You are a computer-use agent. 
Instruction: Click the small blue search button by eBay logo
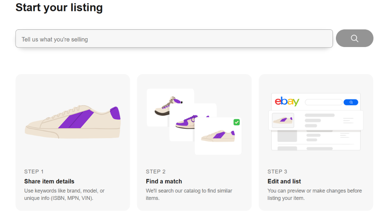pyautogui.click(x=351, y=102)
